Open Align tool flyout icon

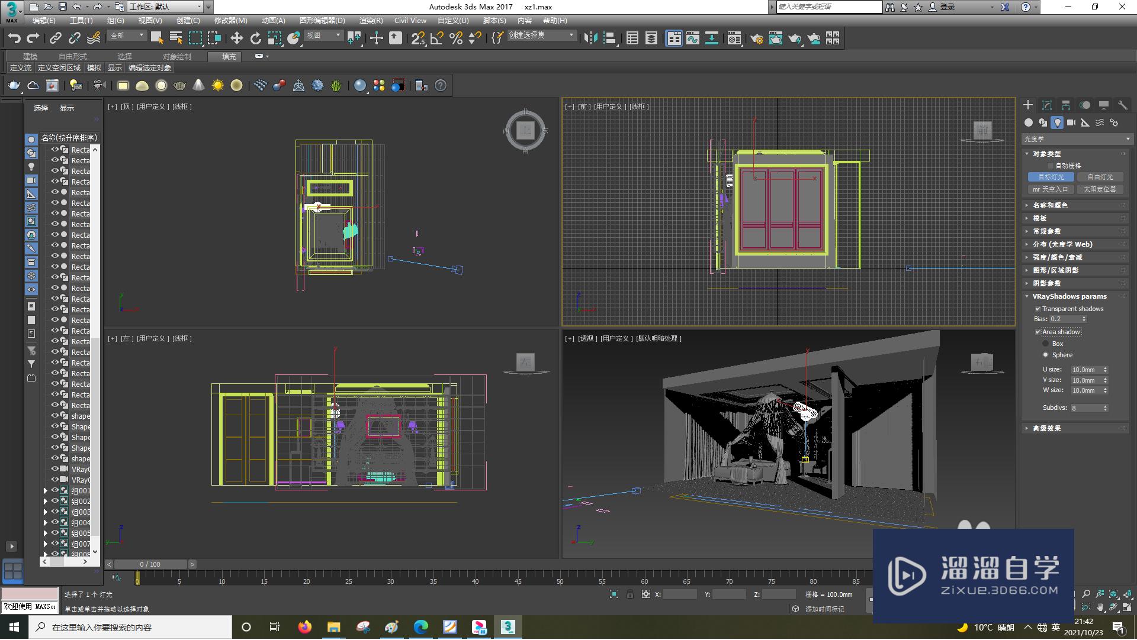610,38
